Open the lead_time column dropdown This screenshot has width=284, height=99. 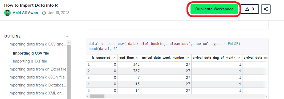[x=137, y=58]
